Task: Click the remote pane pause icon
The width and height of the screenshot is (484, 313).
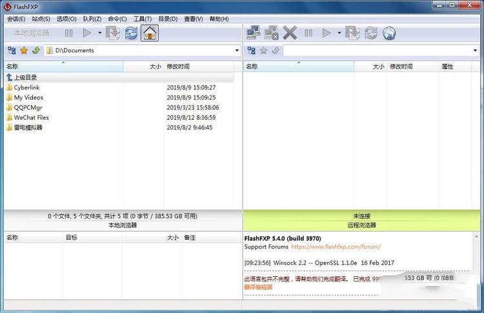Action: 308,33
